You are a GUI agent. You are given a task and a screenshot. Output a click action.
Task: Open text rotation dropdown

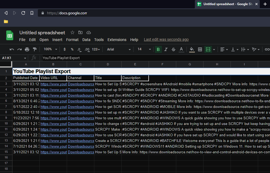point(256,50)
